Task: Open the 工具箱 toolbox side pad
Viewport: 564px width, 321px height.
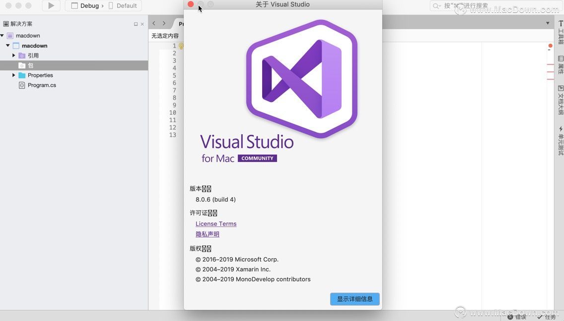Action: point(561,32)
